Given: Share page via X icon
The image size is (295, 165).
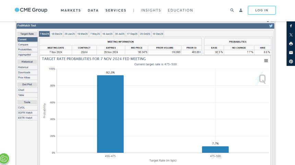Looking at the screenshot, I should coord(291,35).
